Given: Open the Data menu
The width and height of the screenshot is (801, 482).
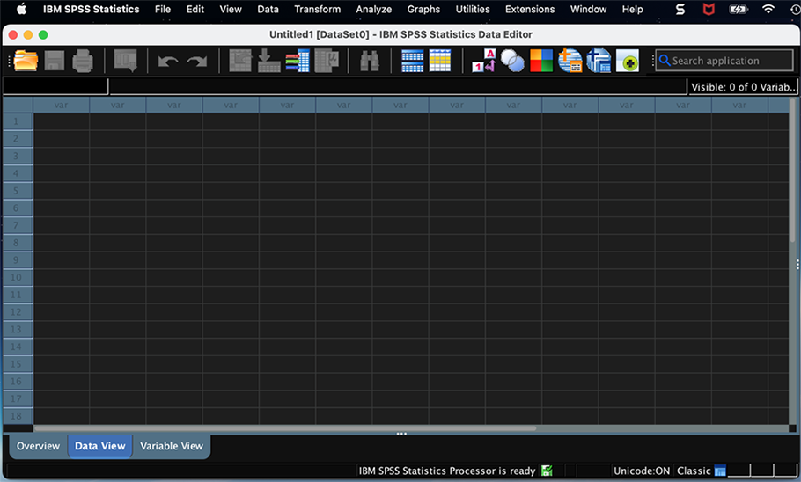Looking at the screenshot, I should [x=268, y=9].
